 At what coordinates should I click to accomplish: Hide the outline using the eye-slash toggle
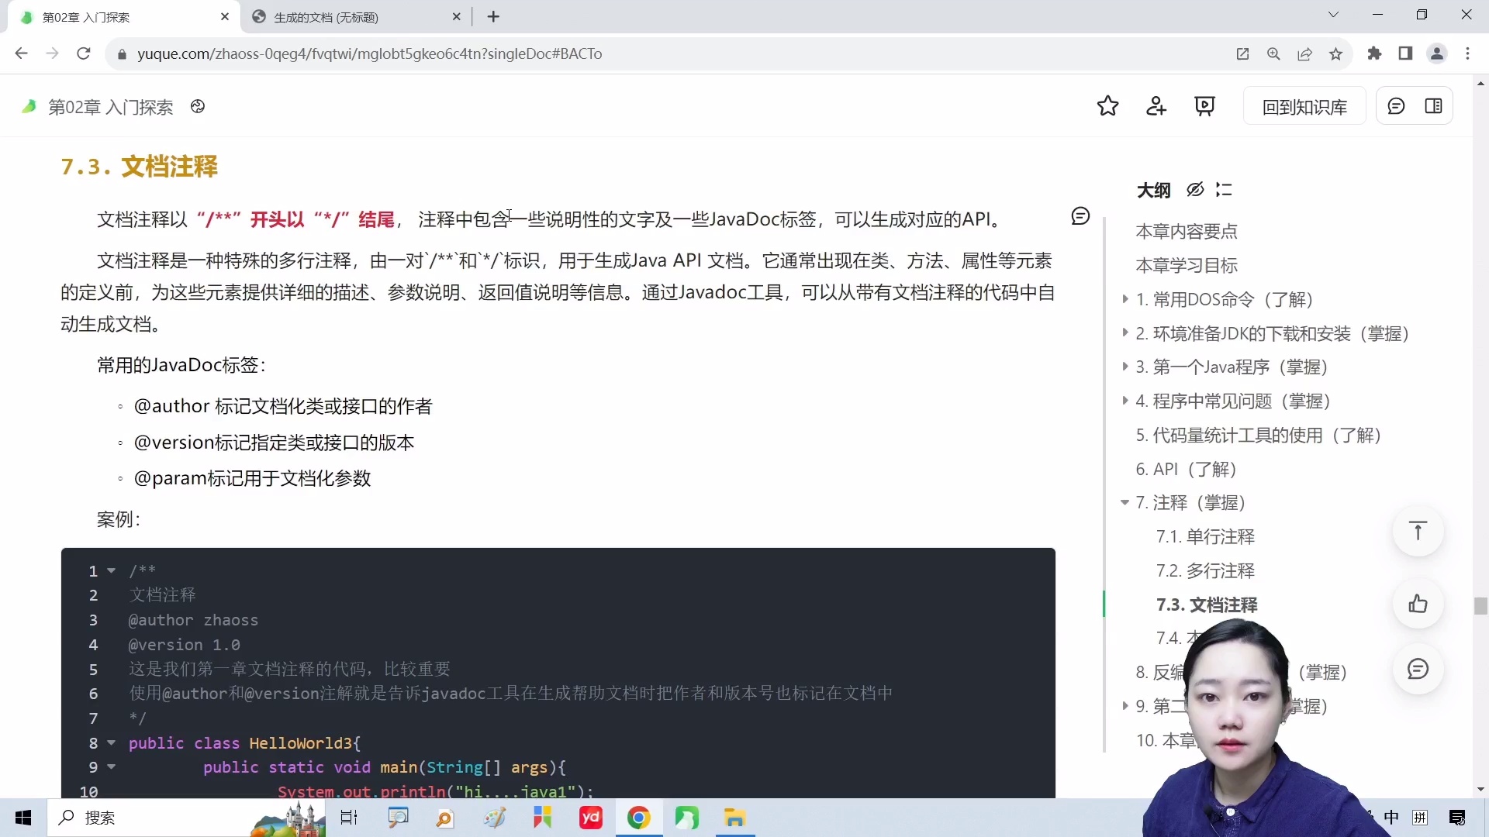[1195, 190]
